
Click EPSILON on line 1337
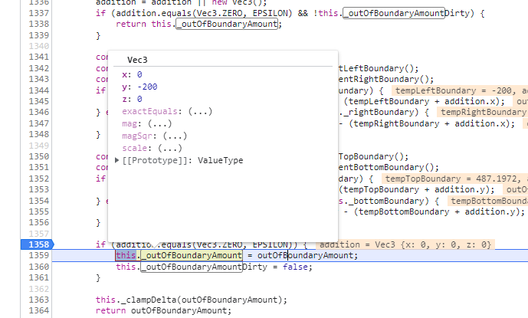(x=271, y=13)
